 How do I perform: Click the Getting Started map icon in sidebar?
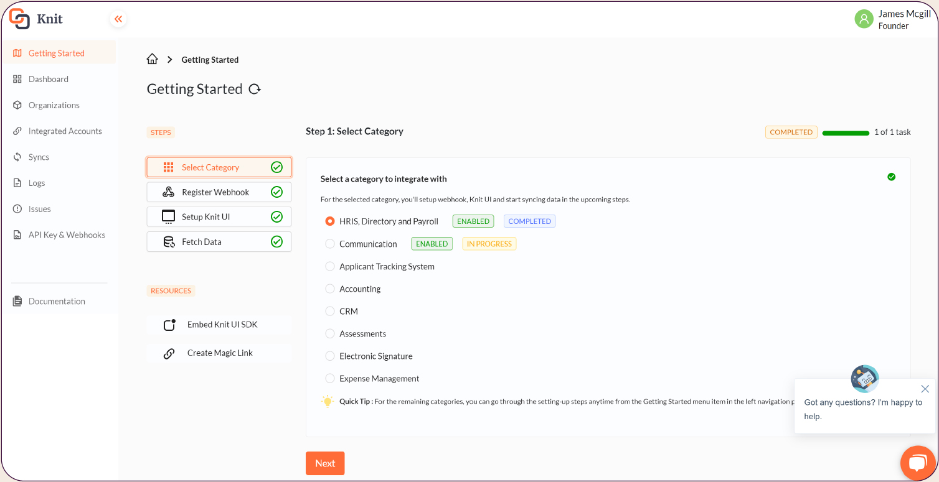pos(17,53)
